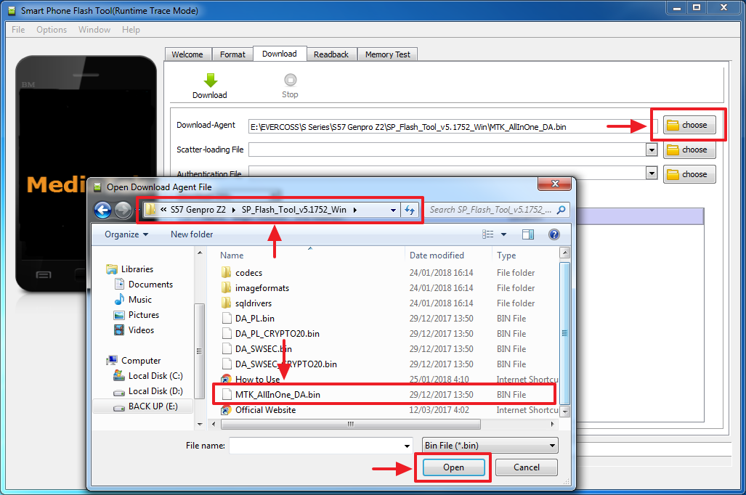Click the refresh button beside address bar
Screen dimensions: 746x495
[x=410, y=210]
